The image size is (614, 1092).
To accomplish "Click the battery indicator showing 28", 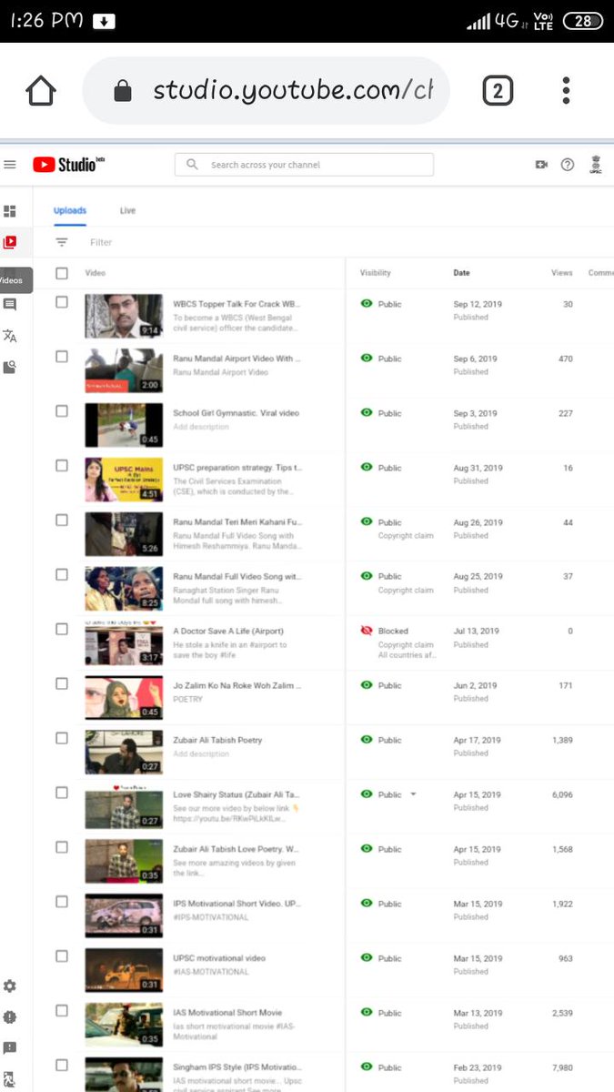I will pos(582,21).
